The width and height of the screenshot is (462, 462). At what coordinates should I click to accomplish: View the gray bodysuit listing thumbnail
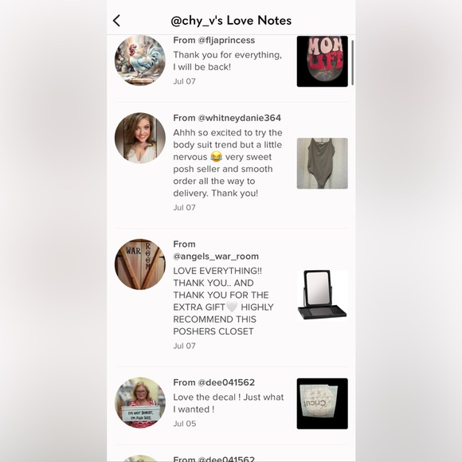click(x=322, y=163)
